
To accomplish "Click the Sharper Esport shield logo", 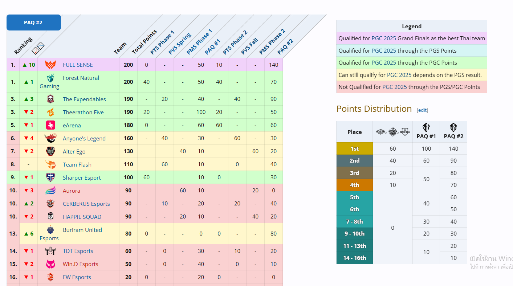I will (x=50, y=177).
